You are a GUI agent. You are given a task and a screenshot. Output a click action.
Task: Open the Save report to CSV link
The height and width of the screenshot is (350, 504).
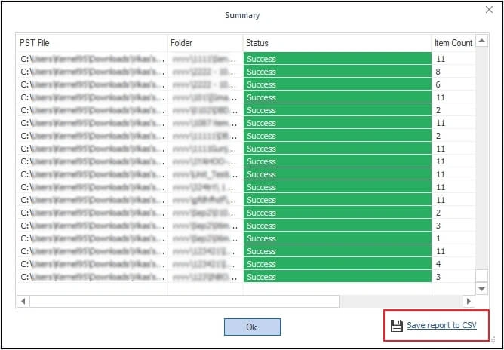pos(441,325)
